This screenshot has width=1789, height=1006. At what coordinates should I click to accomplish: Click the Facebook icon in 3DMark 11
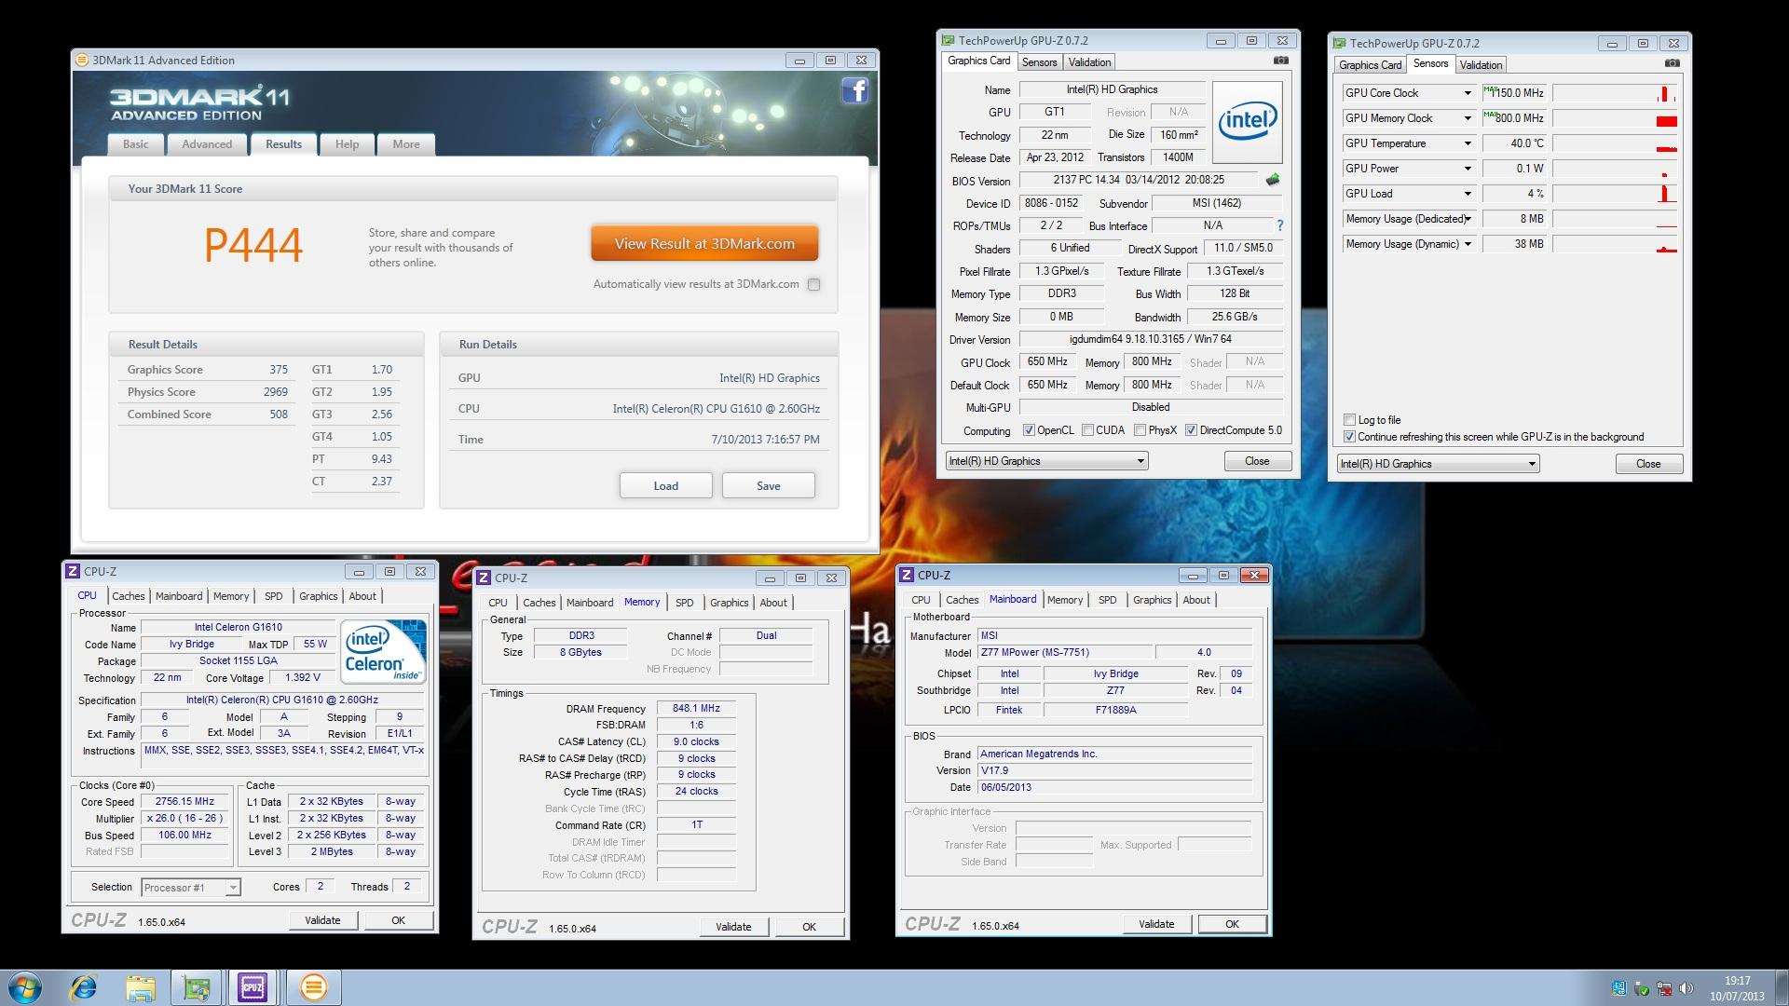(854, 90)
